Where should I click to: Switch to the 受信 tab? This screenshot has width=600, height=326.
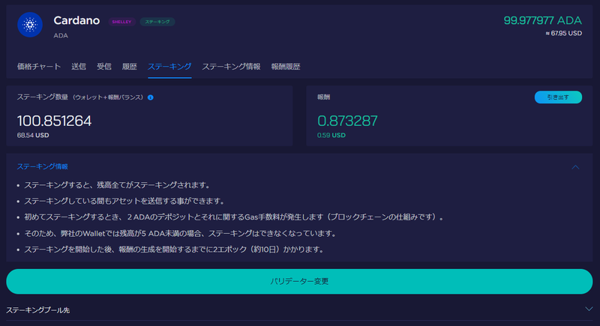pos(103,67)
